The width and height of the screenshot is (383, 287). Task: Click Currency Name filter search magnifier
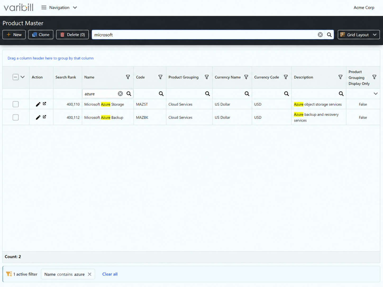click(247, 94)
